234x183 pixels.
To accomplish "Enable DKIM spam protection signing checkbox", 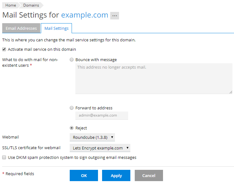I will (x=4, y=158).
